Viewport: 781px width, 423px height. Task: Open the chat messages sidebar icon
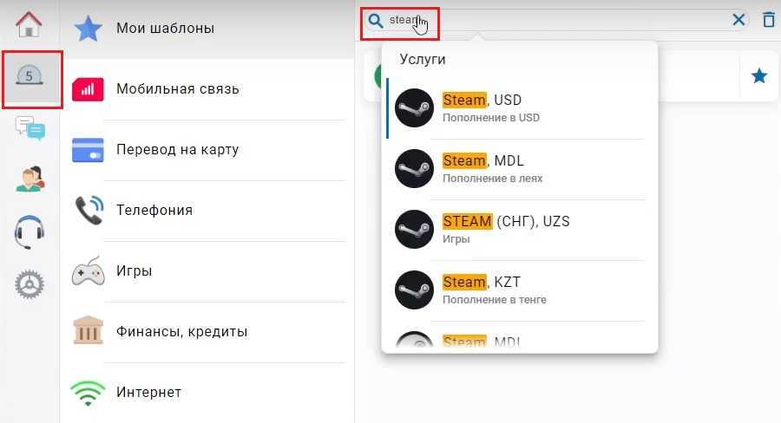click(30, 128)
